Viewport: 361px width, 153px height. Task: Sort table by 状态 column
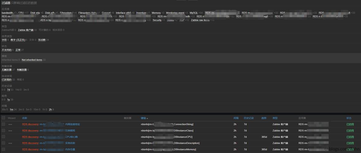pyautogui.click(x=349, y=118)
